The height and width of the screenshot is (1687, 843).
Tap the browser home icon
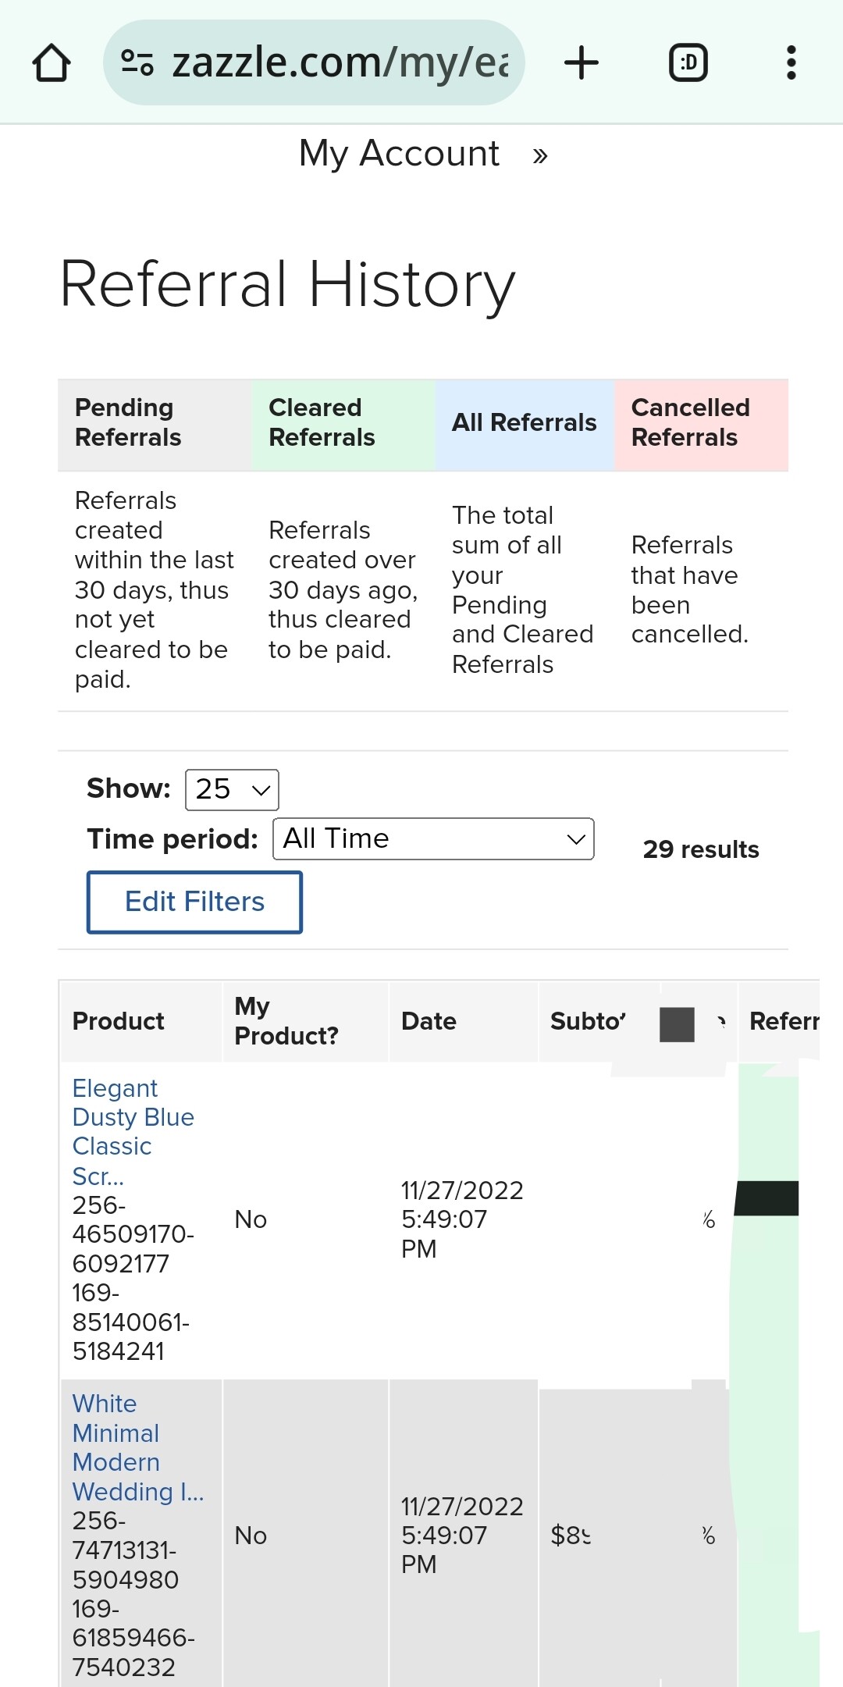pyautogui.click(x=52, y=62)
